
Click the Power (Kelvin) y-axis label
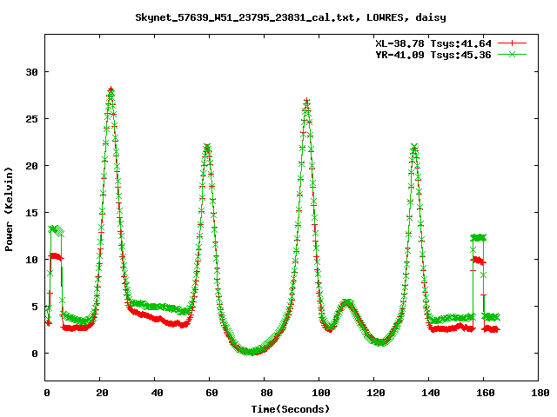coord(9,209)
